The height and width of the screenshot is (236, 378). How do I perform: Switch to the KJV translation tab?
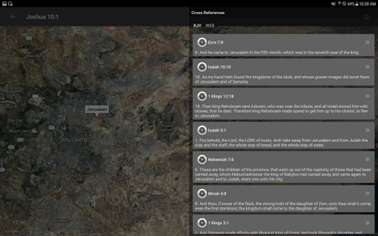pos(197,25)
